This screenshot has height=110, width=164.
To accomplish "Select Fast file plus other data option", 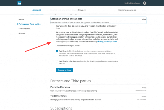I will 57,61.
